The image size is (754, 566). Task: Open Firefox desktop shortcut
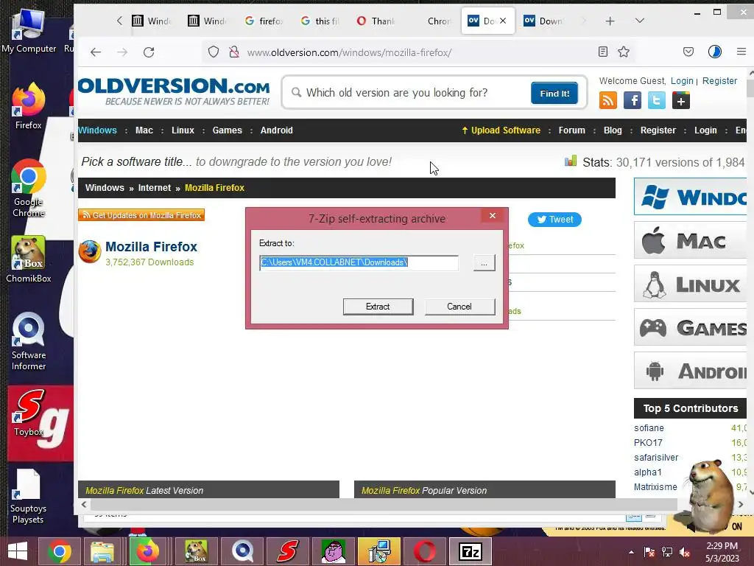(29, 106)
